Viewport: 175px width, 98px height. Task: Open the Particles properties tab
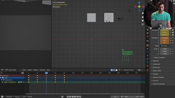click(x=148, y=52)
